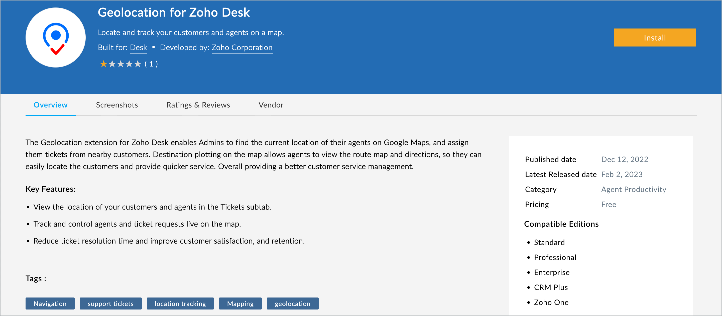Click the title 'Geolocation for Zoho Desk'

coord(174,12)
